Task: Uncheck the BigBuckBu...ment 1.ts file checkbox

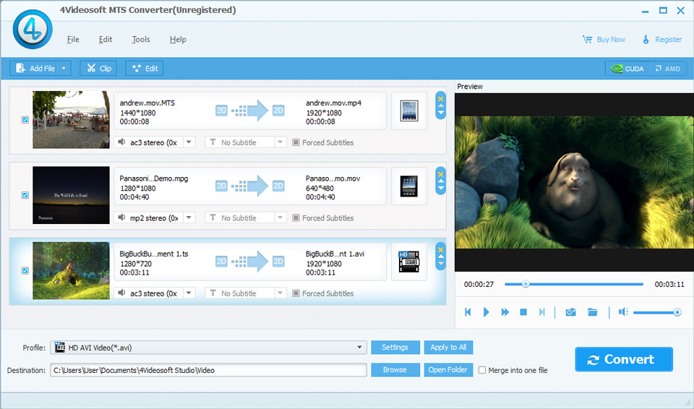Action: coord(25,270)
